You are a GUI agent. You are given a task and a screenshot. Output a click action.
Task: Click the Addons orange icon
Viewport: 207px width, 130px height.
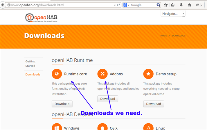[102, 74]
